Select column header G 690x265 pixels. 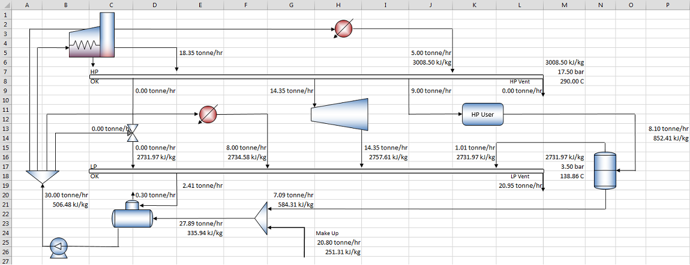(291, 5)
